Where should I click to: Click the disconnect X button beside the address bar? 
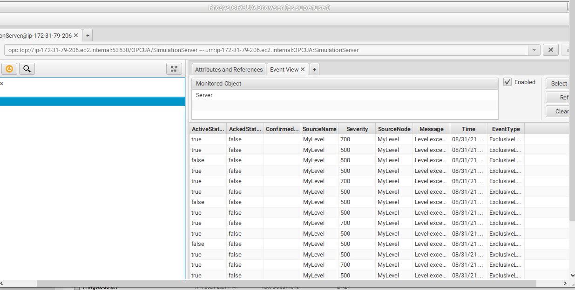pos(550,50)
